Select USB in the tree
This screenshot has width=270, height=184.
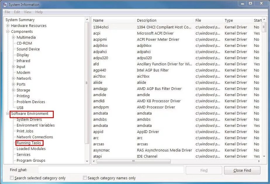coord(20,108)
